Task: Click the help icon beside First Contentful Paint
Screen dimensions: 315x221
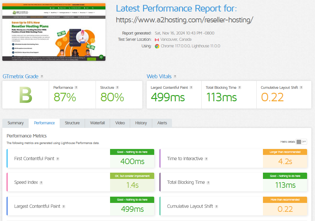Action: pos(58,159)
